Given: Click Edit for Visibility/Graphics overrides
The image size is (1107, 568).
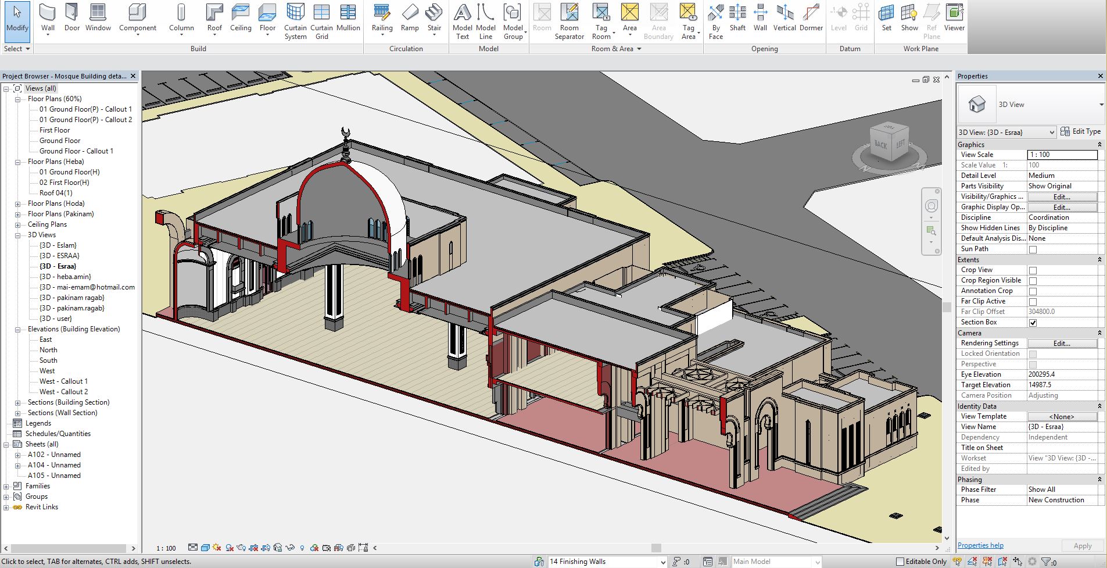Looking at the screenshot, I should 1062,197.
